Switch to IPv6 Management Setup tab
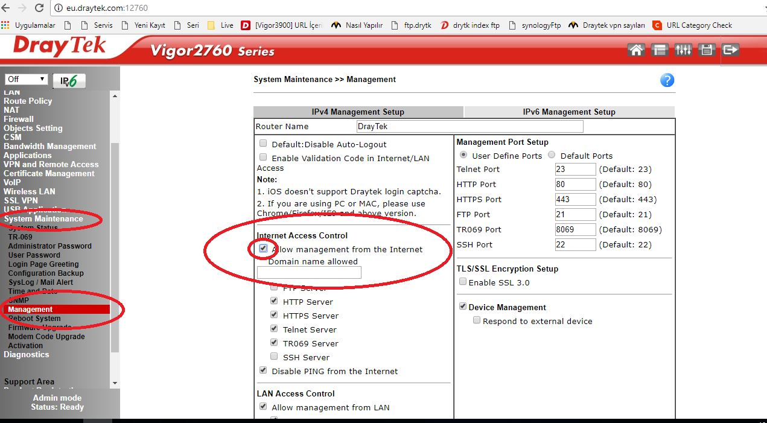Screen dimensions: 767x423 pos(569,112)
